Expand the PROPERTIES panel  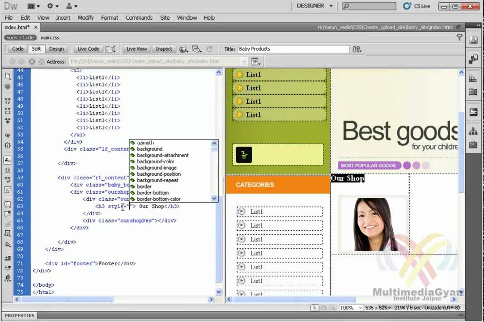[19, 316]
